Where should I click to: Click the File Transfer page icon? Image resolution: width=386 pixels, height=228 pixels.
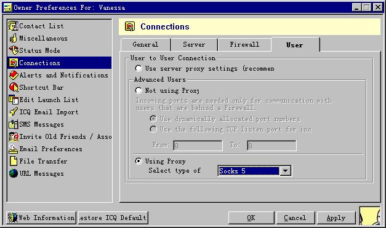(14, 161)
